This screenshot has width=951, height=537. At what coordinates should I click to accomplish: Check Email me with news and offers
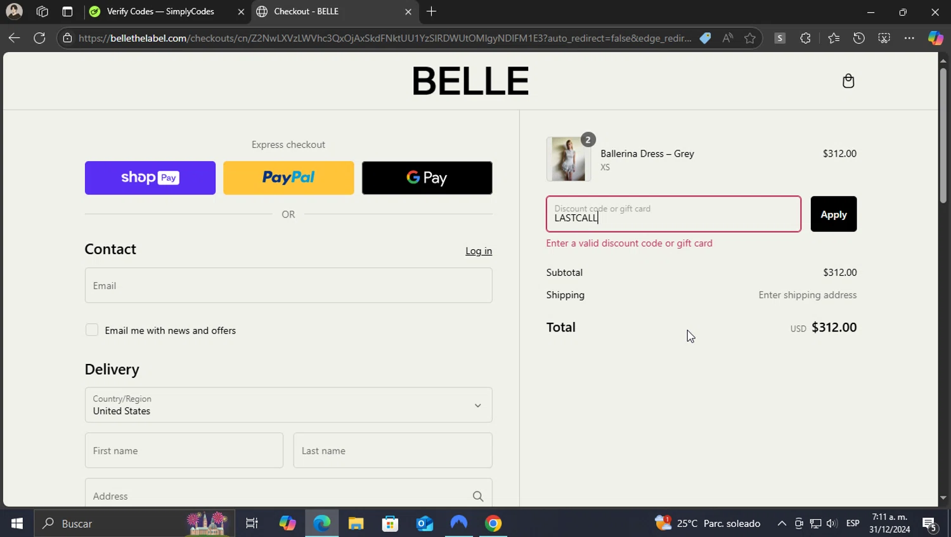click(x=92, y=330)
